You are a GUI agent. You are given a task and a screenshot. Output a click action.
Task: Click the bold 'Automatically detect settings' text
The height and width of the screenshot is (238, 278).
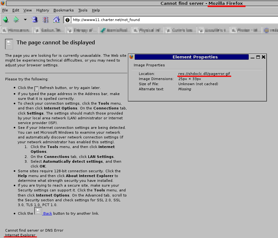(x=73, y=161)
